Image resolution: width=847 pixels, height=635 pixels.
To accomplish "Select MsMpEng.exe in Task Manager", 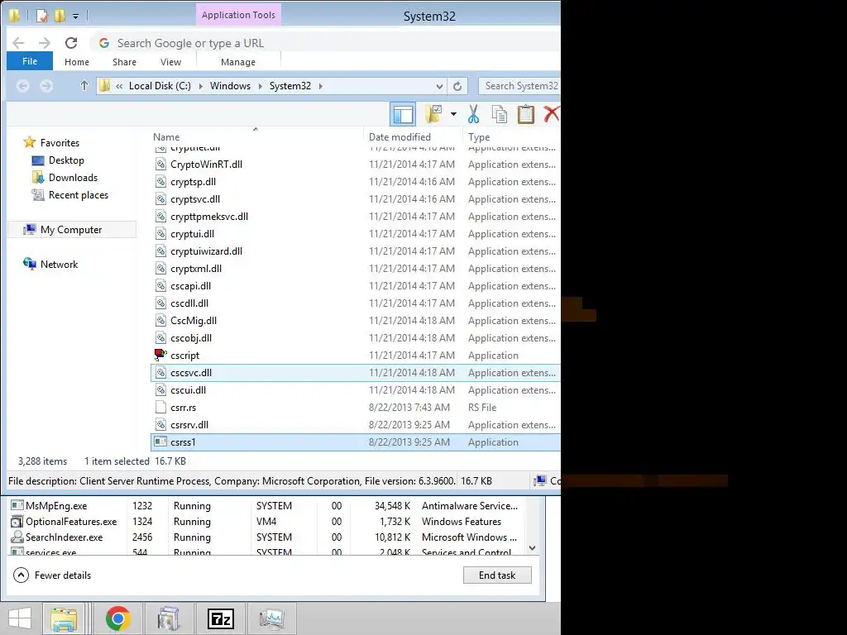I will tap(266, 506).
